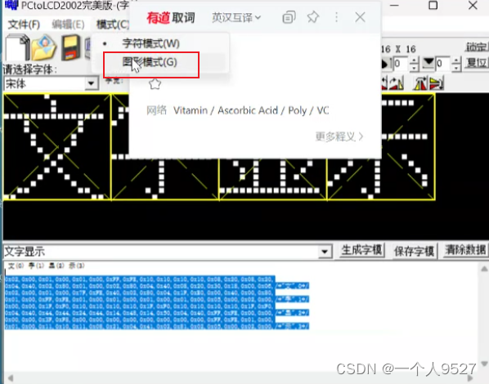Rotate glyph with the curved-arrow triangle icon
This screenshot has height=384, width=489.
397,83
